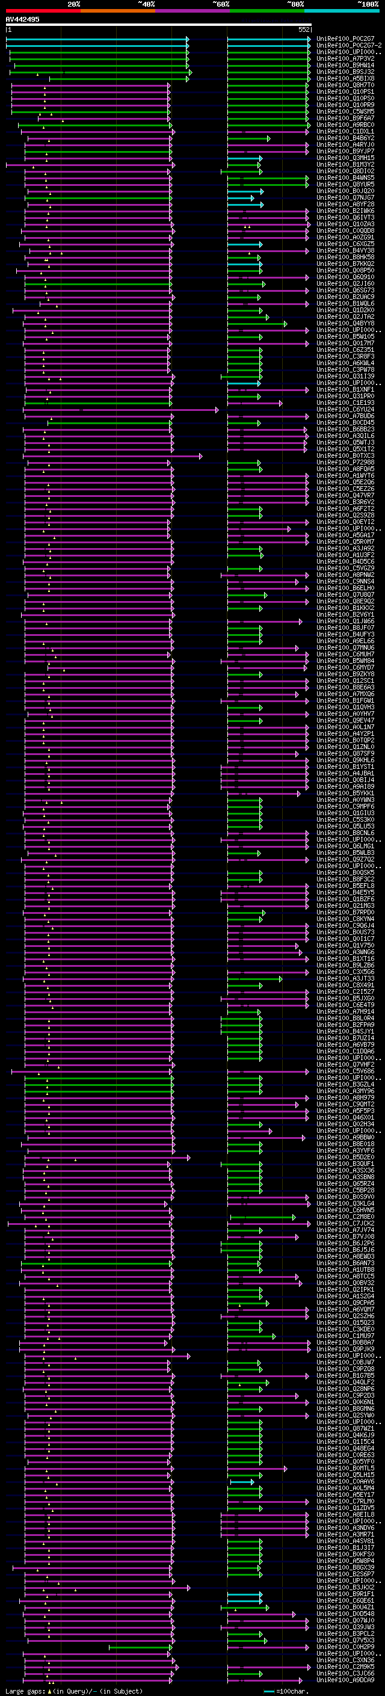Viewport: 385px width, 1696px height.
Task: Select hit label UniRef100_B4D5C6
Action: (x=345, y=561)
